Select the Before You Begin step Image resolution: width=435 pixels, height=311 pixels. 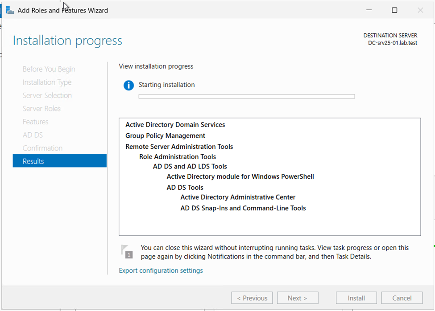click(49, 69)
